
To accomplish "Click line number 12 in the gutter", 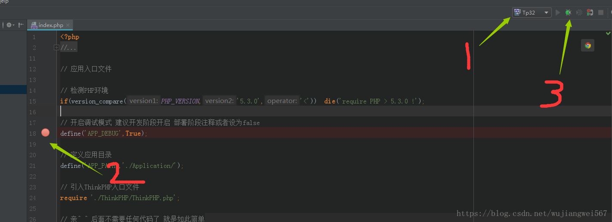I will 33,69.
